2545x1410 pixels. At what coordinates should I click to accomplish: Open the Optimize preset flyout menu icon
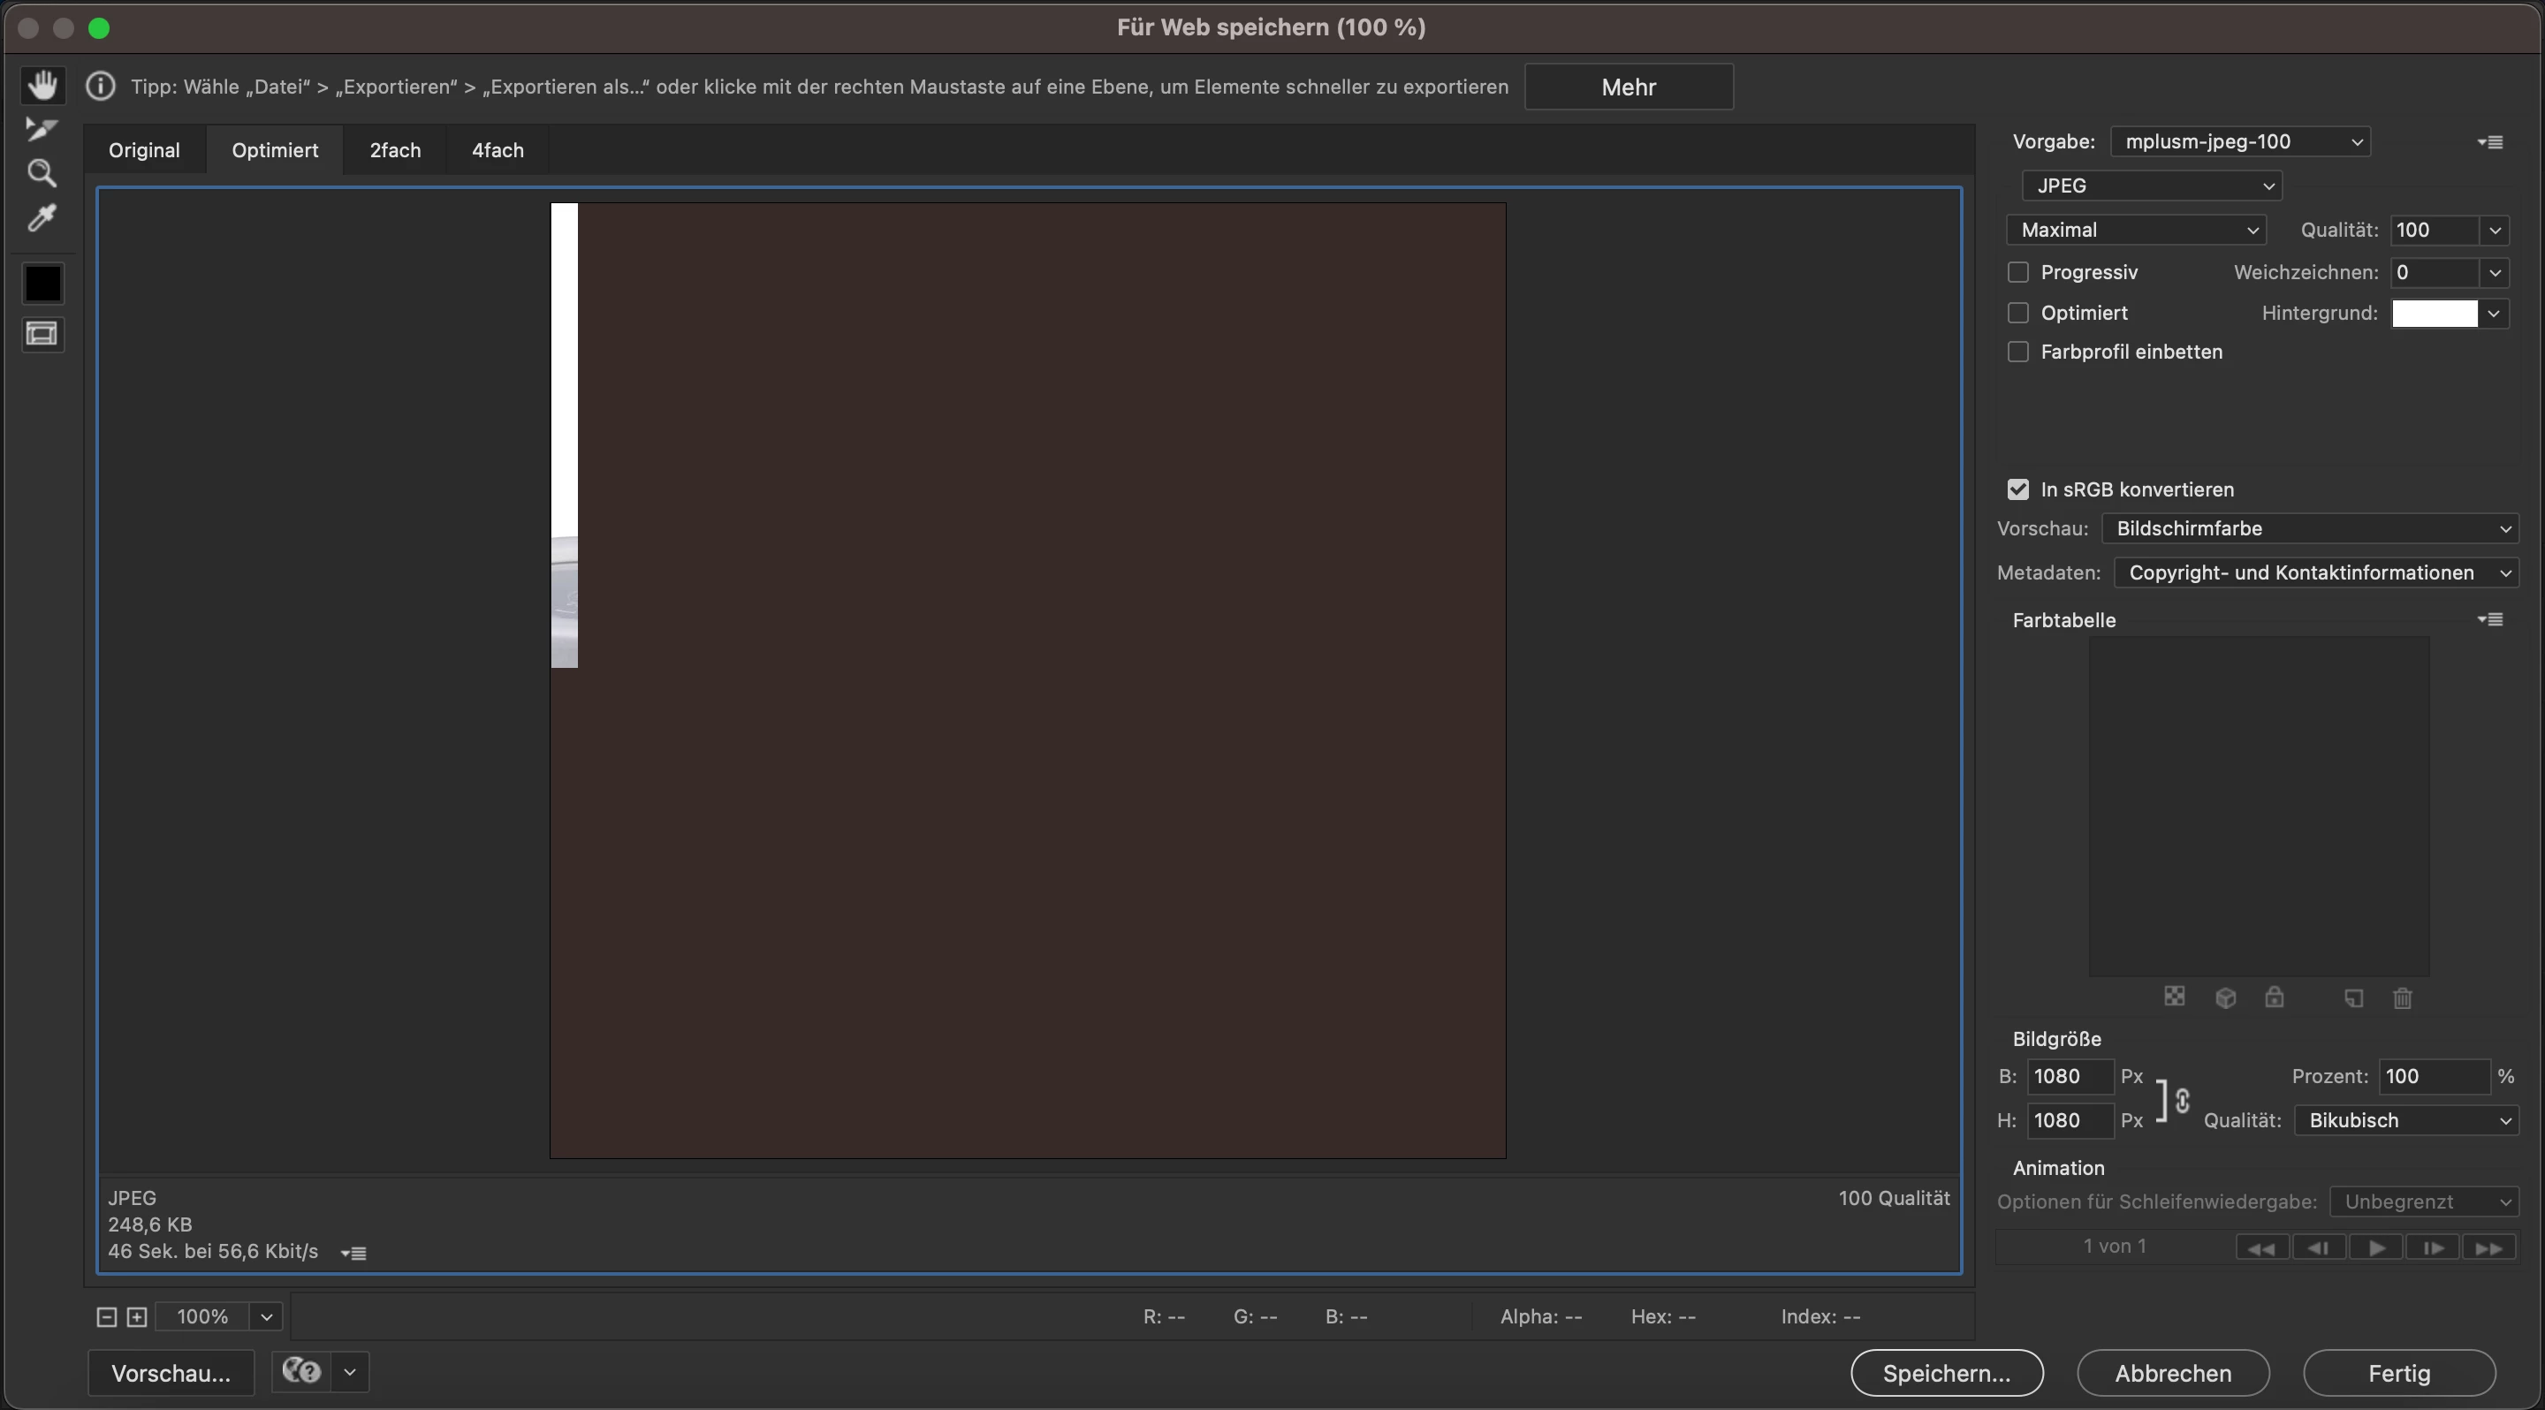click(2489, 142)
